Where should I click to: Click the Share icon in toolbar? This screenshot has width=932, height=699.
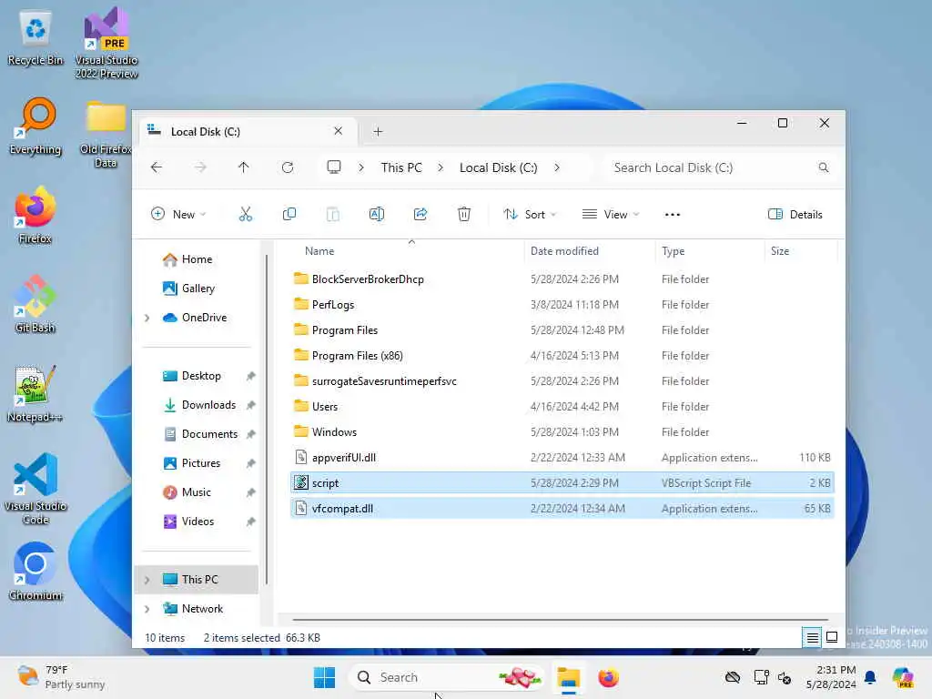(420, 215)
